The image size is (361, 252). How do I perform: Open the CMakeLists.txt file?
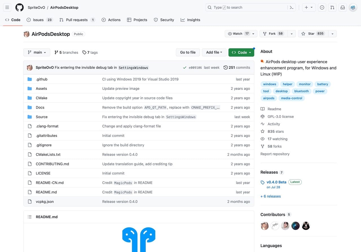tap(48, 154)
